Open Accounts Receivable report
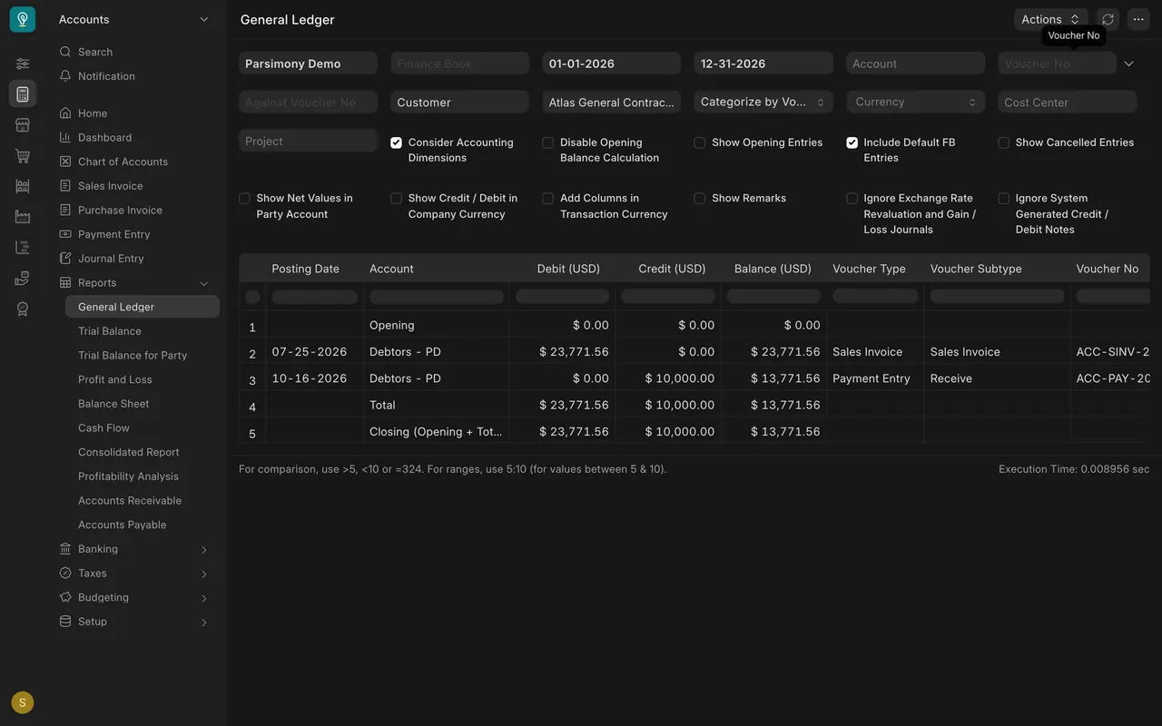The image size is (1162, 726). (x=130, y=501)
